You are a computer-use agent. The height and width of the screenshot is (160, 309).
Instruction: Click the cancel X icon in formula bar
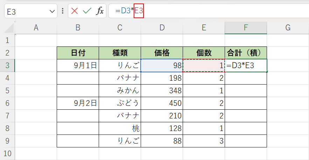click(75, 11)
